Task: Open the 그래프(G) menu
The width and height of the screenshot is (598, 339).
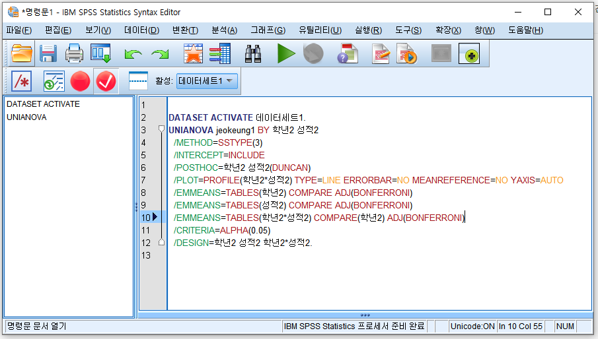Action: tap(268, 30)
